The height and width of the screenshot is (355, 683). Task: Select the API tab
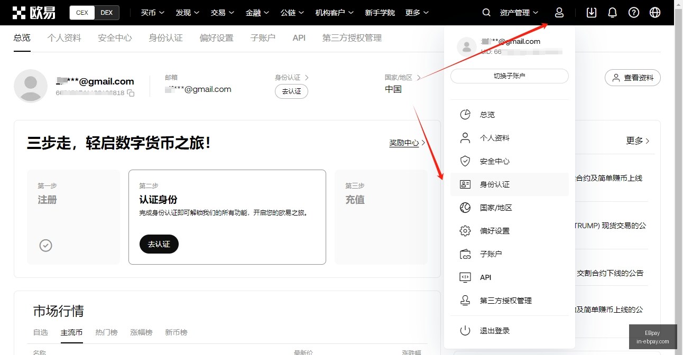299,38
